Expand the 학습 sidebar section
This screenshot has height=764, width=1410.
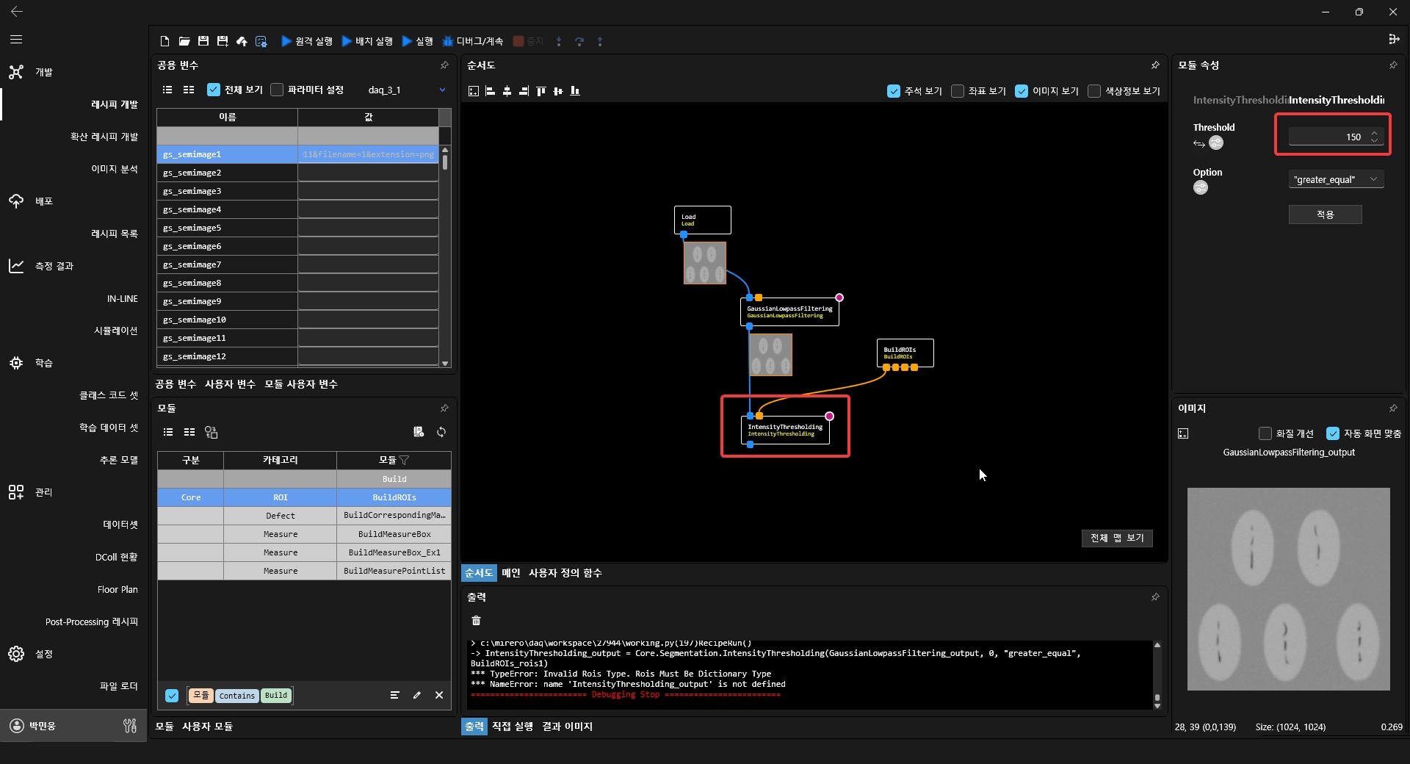(x=43, y=363)
